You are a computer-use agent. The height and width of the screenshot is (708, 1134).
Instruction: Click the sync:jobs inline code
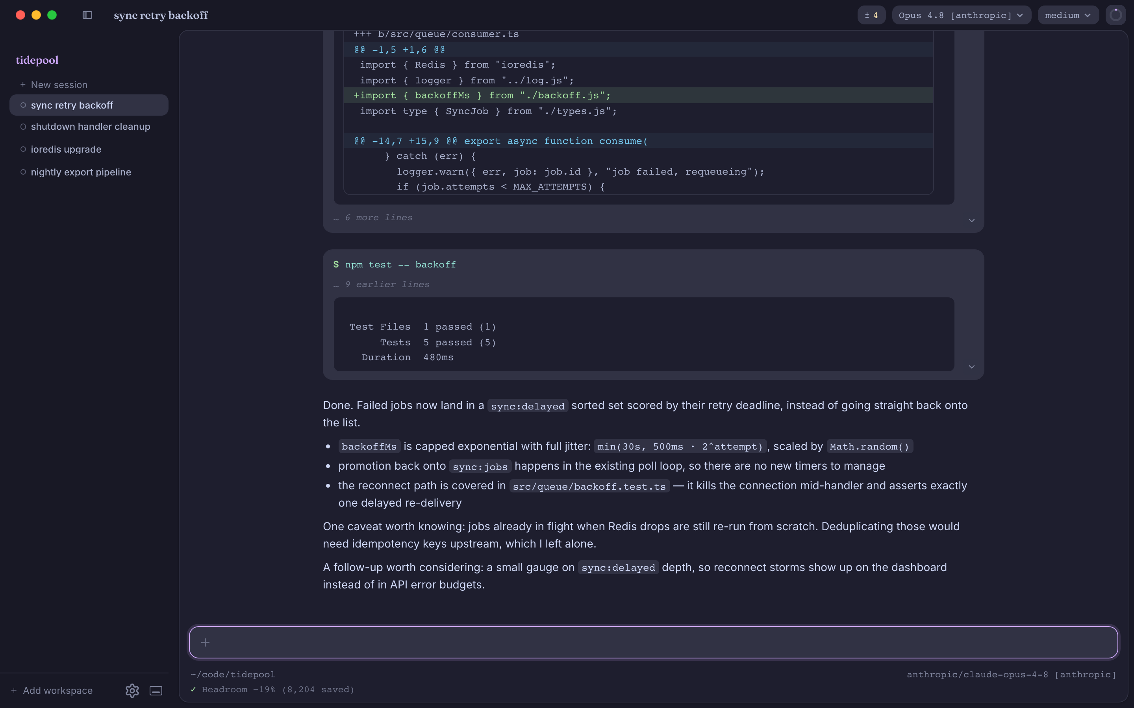click(x=480, y=467)
